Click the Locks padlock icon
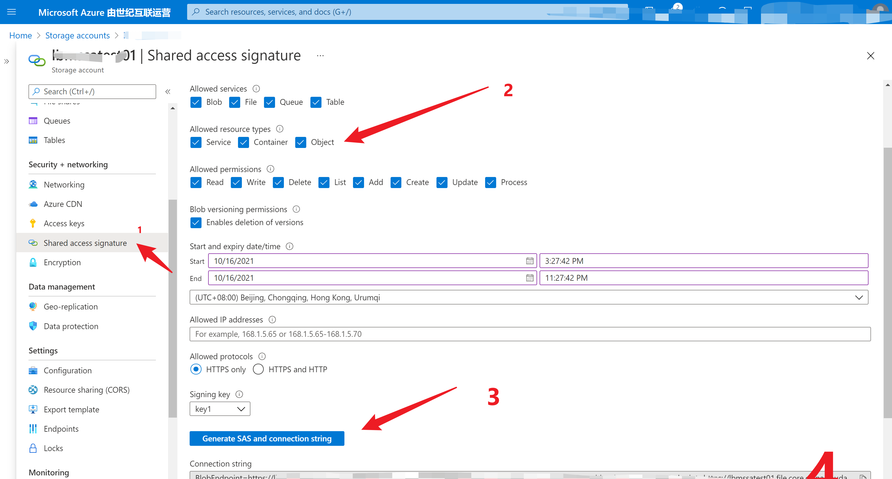 pos(33,448)
